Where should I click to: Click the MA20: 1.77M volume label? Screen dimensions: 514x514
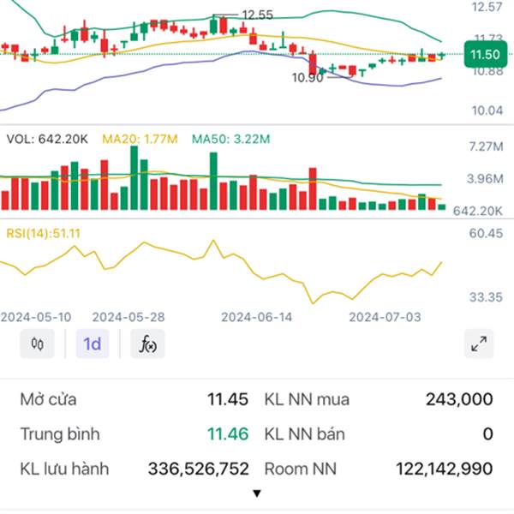pos(140,139)
